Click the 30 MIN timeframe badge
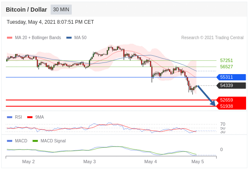Screen dimensions: 249x169 click(x=61, y=10)
